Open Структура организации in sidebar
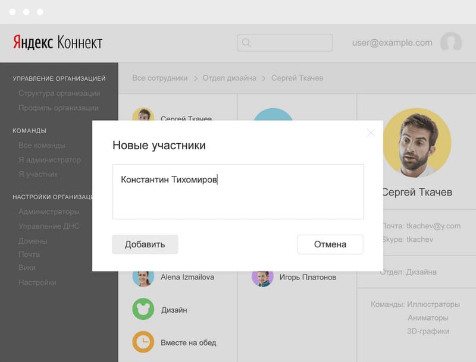The height and width of the screenshot is (362, 476). tap(59, 93)
